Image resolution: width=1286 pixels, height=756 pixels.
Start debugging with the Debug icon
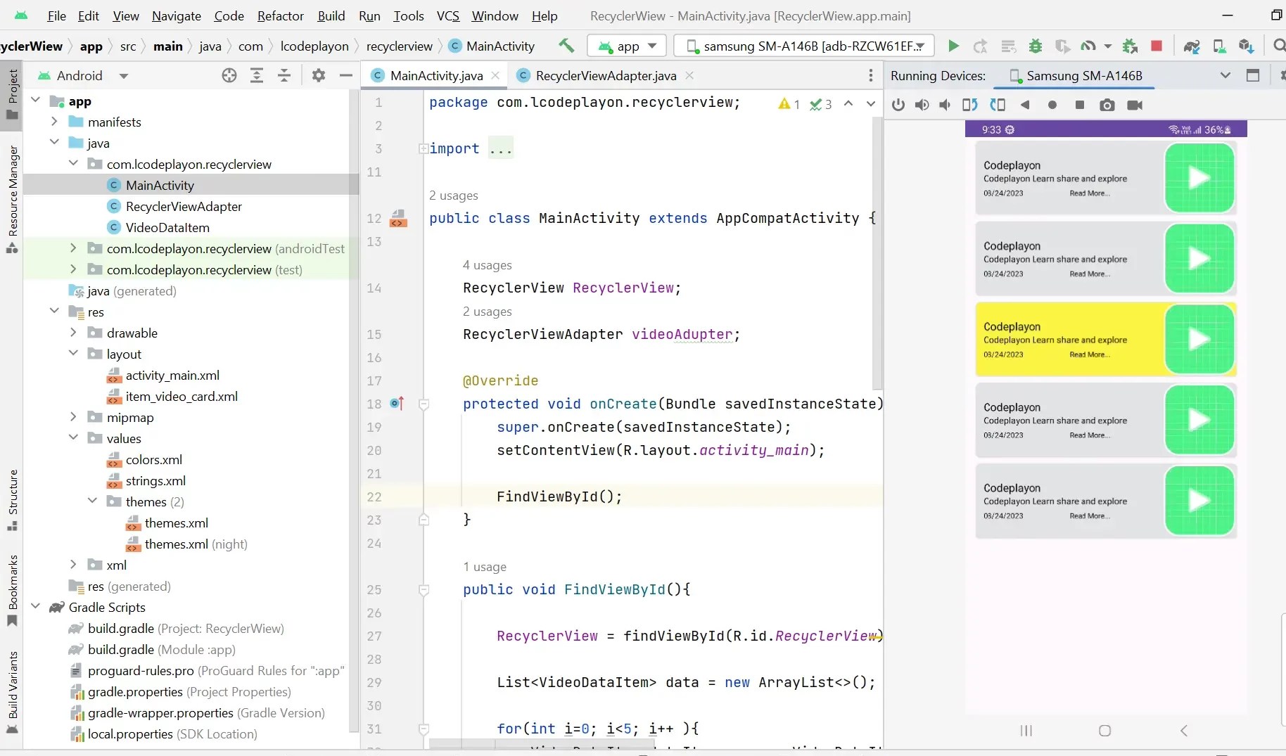1035,46
